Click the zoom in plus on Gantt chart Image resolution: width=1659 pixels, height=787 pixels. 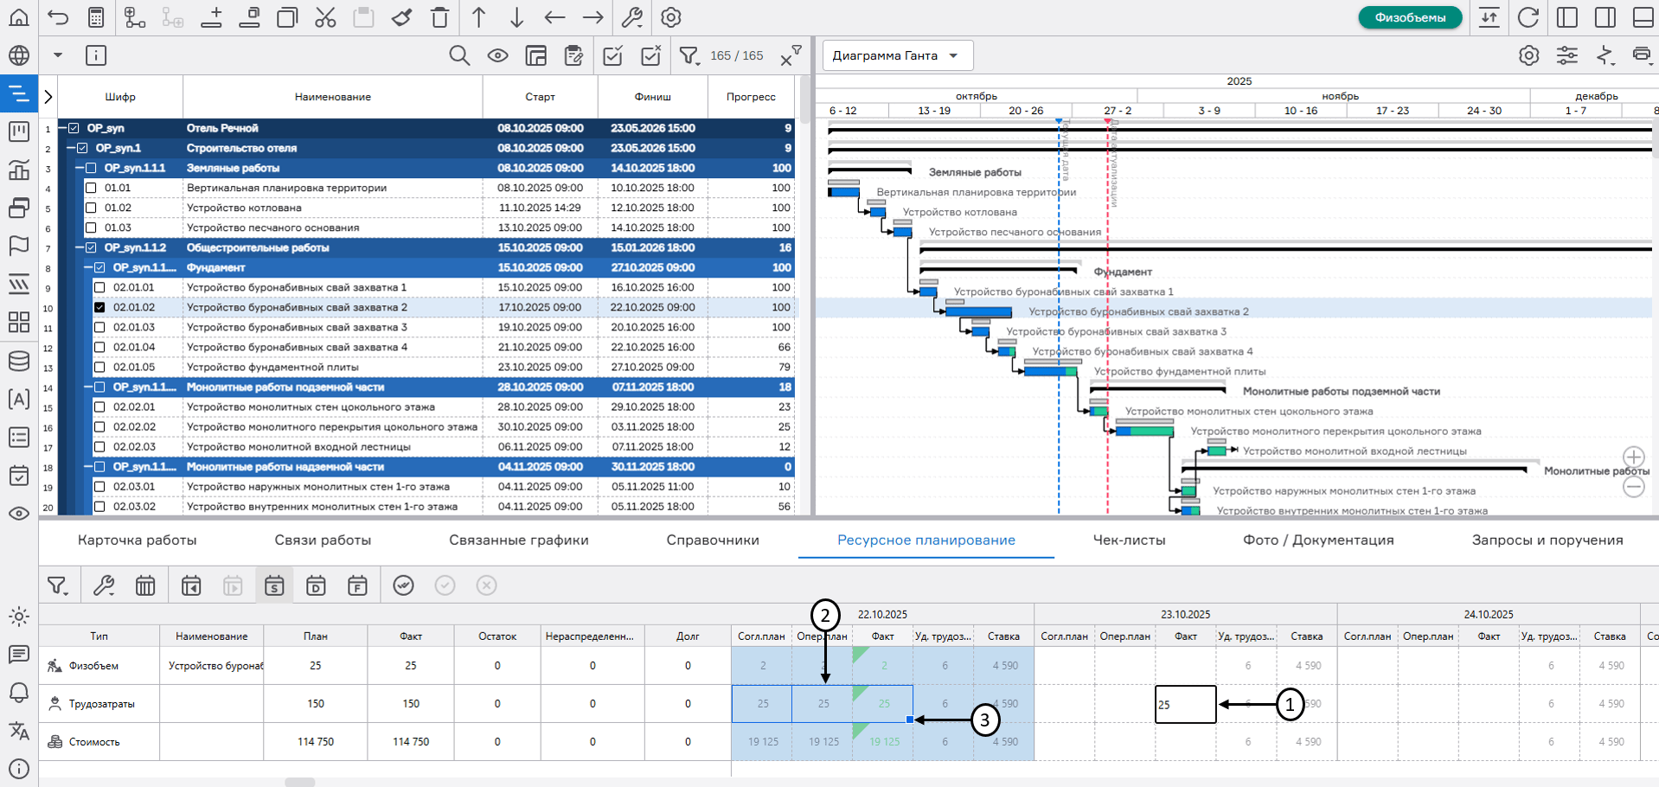(1633, 457)
